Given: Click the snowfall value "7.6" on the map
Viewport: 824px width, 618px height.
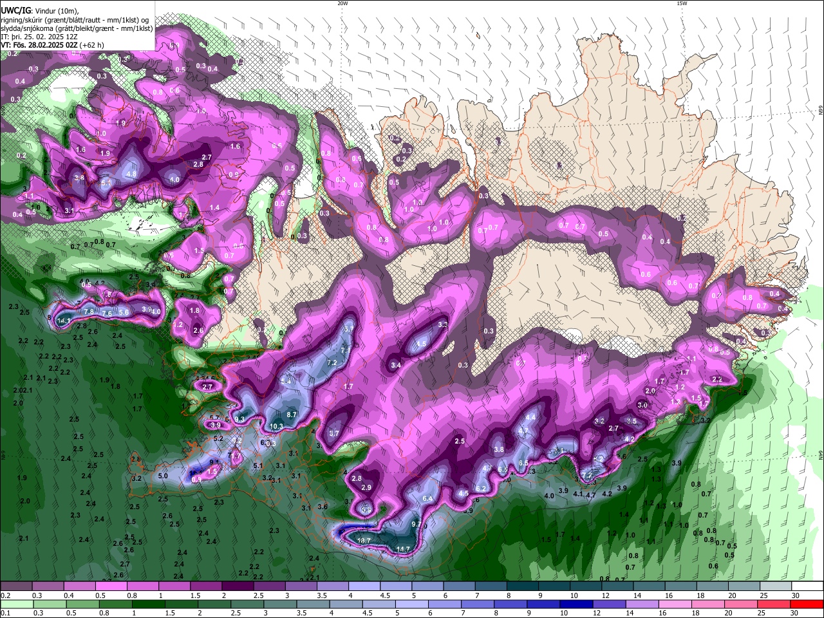Looking at the screenshot, I should pyautogui.click(x=107, y=314).
